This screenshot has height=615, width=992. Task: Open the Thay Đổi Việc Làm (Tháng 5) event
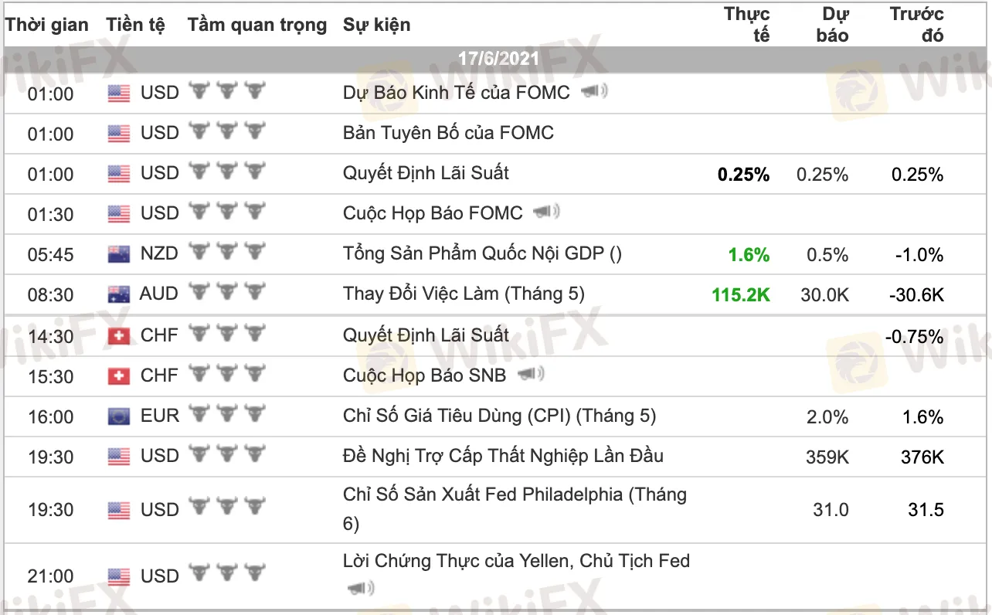[x=464, y=294]
